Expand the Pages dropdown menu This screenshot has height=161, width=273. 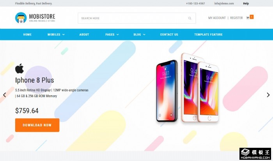(112, 35)
